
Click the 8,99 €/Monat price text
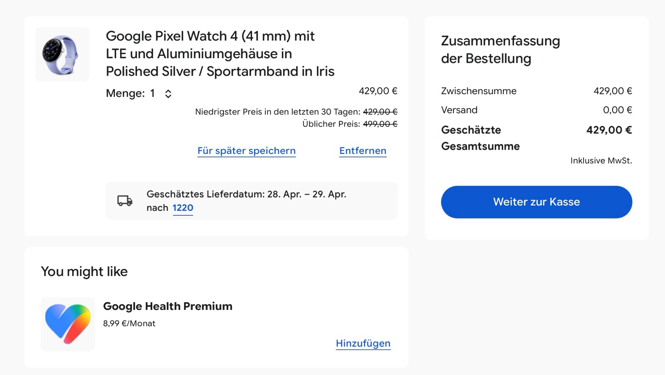point(129,323)
